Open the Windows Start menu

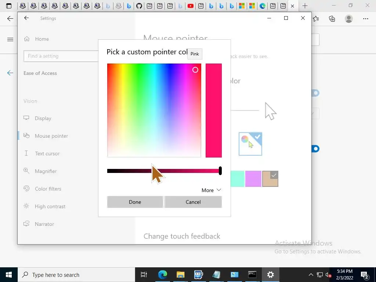pyautogui.click(x=9, y=275)
